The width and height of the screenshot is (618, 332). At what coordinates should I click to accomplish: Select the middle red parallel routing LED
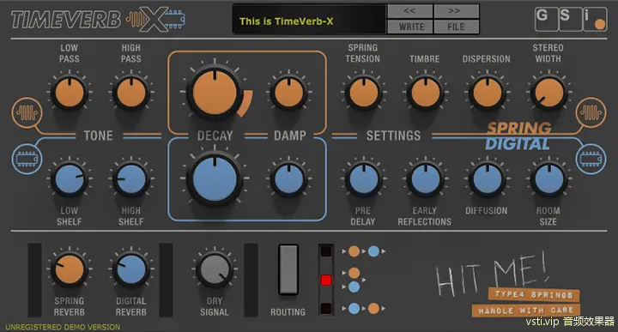click(x=326, y=280)
